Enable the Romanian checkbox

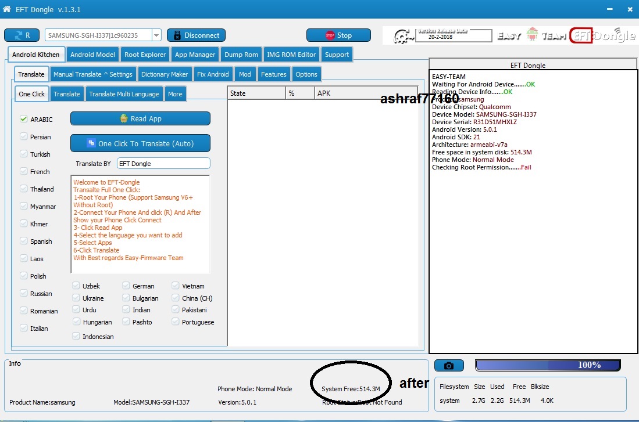click(24, 311)
